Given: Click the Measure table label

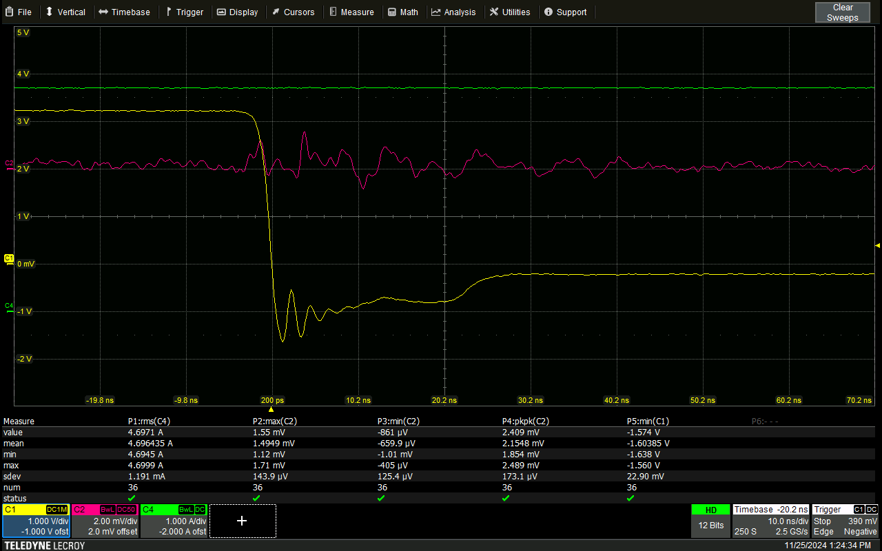Looking at the screenshot, I should pos(19,422).
